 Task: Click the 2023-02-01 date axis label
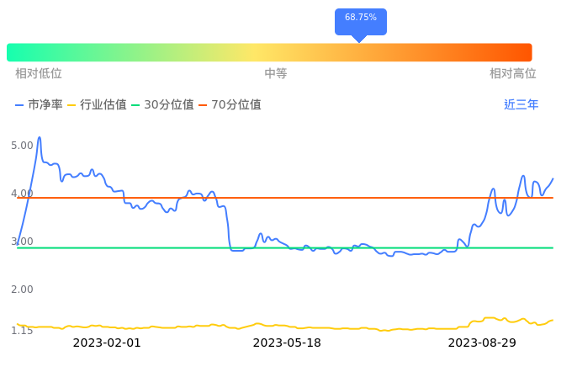point(107,343)
